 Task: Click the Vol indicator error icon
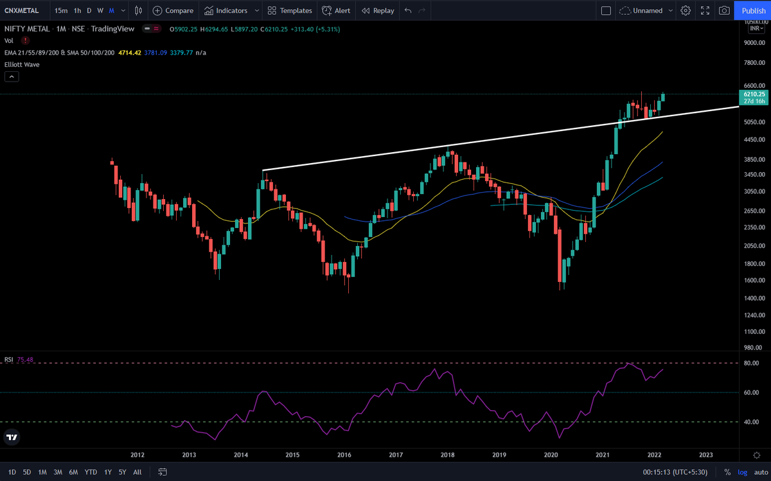[x=25, y=40]
